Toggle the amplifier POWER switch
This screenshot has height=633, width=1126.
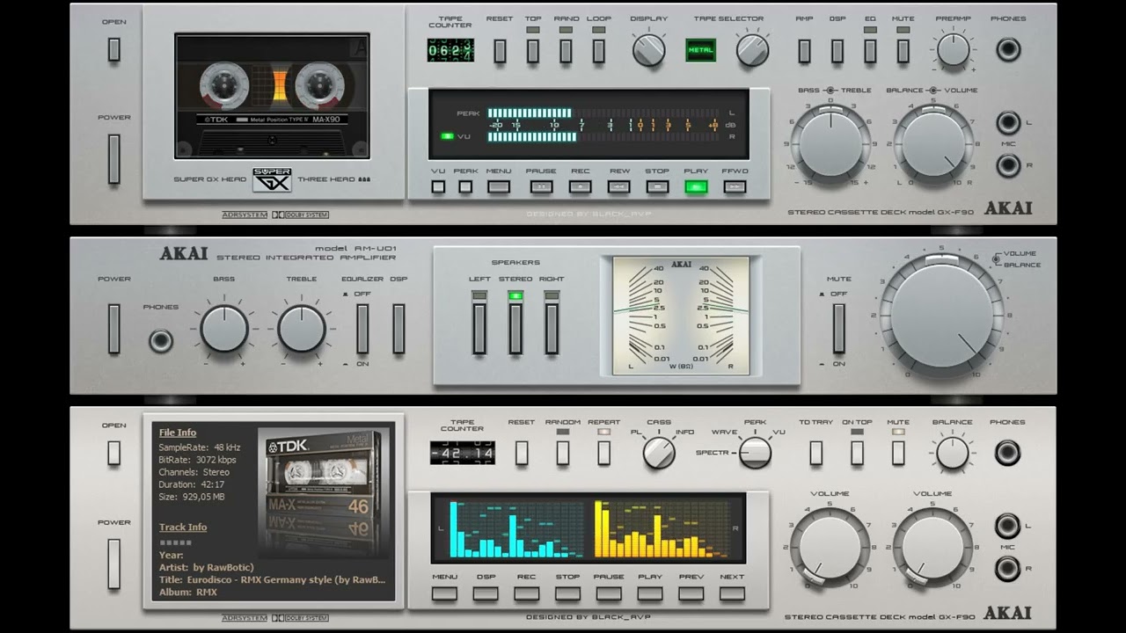(x=113, y=328)
